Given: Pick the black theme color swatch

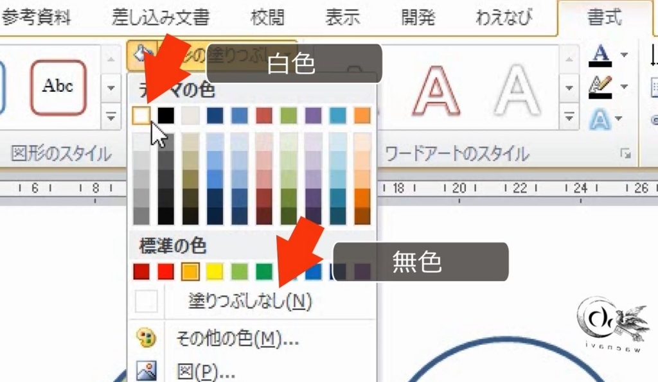Looking at the screenshot, I should click(166, 116).
